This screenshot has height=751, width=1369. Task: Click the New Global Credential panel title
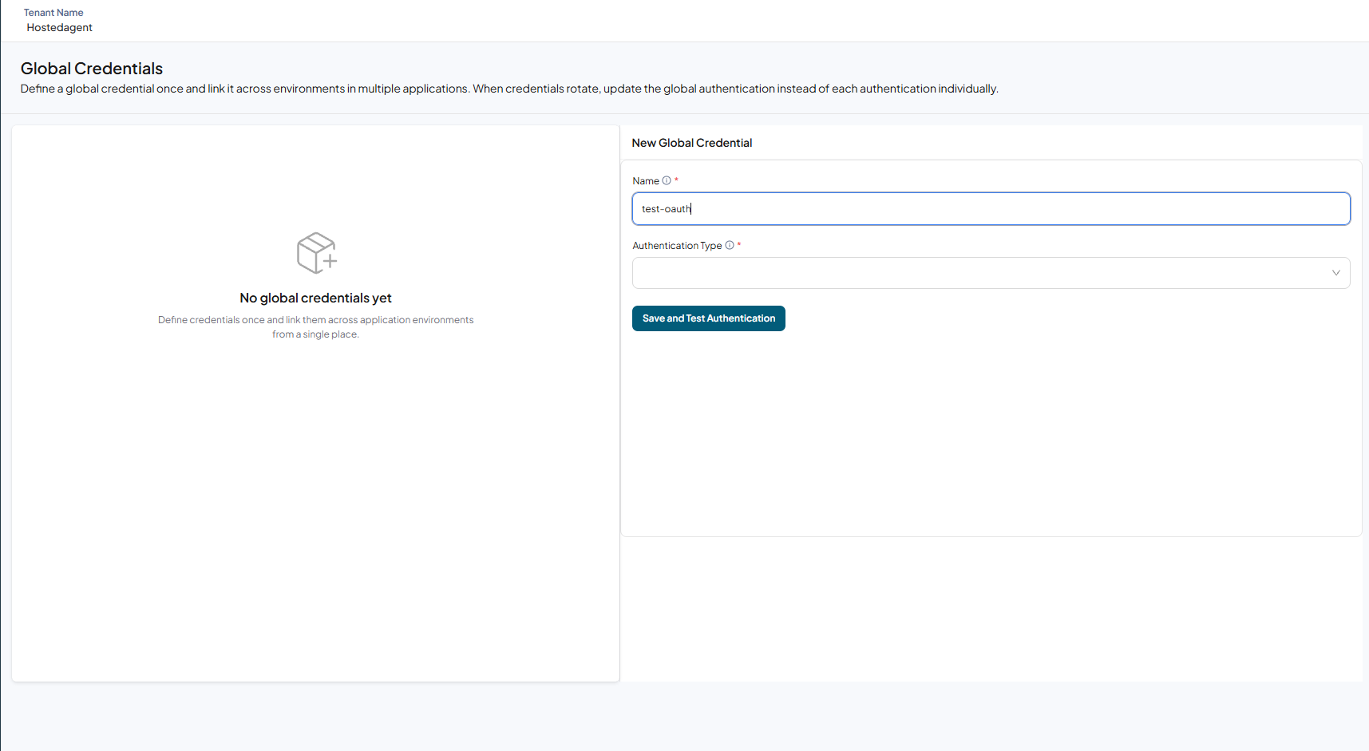(x=692, y=143)
